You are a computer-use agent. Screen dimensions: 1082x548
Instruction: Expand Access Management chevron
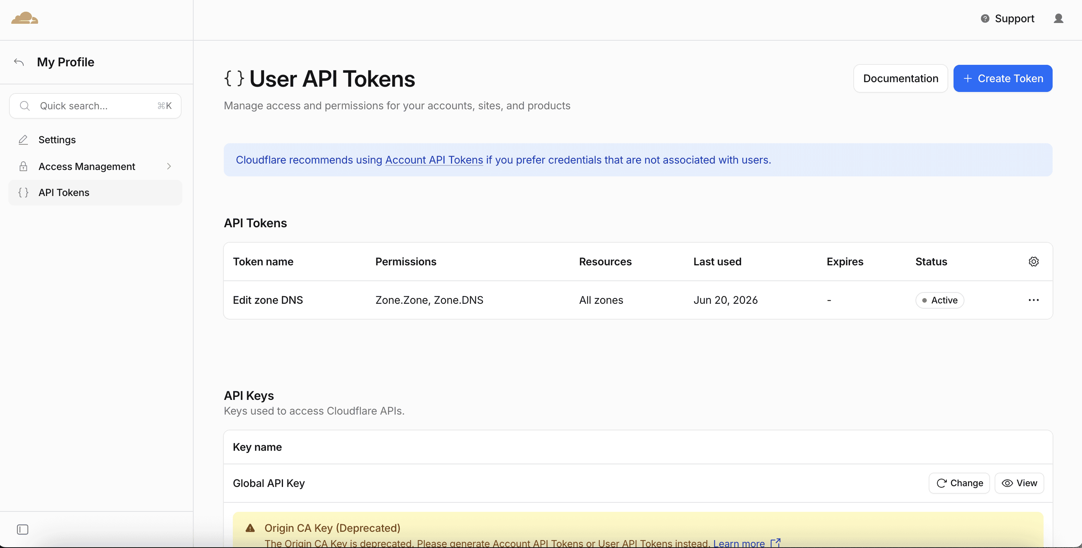[x=169, y=167]
